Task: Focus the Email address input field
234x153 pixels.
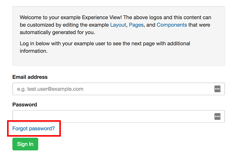Action: [x=119, y=89]
